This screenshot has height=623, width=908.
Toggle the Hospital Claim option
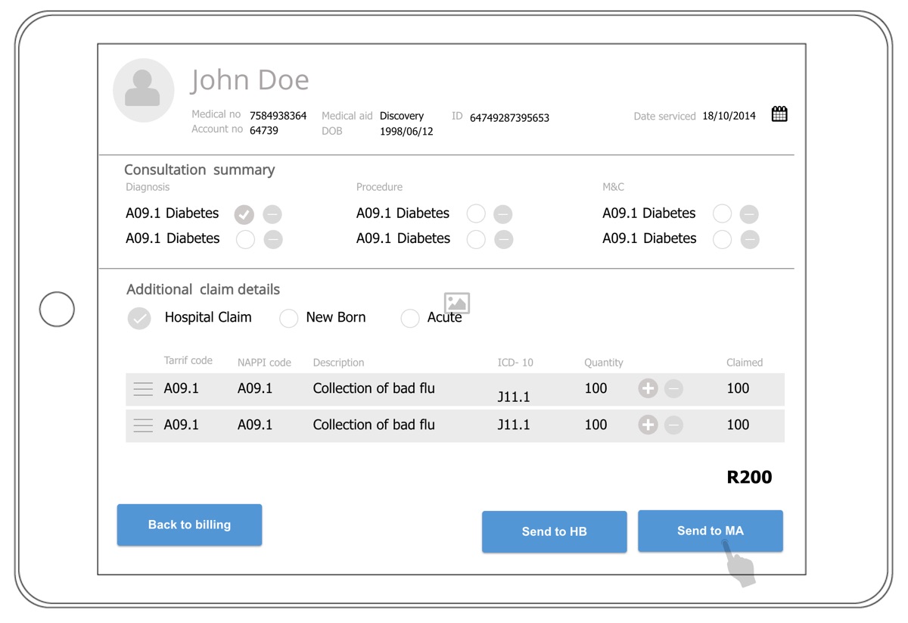pos(139,319)
